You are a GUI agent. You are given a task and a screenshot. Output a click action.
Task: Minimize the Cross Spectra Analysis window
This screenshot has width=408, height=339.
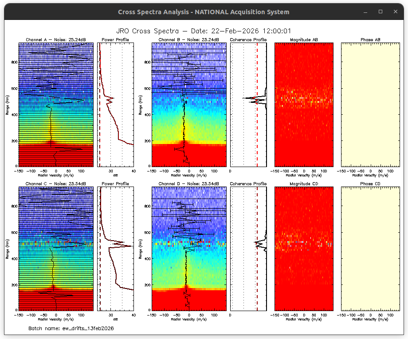click(365, 12)
